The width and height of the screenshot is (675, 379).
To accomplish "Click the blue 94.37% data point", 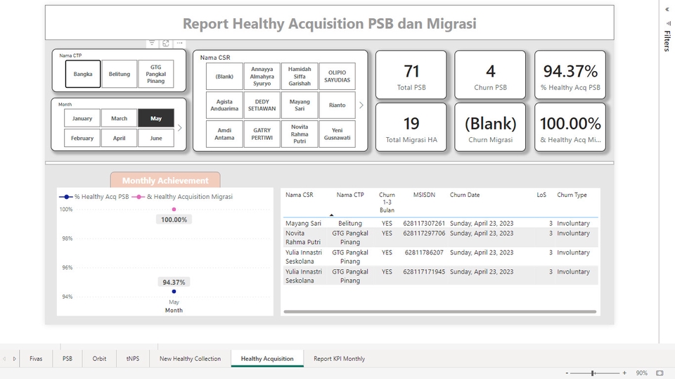I will point(174,292).
